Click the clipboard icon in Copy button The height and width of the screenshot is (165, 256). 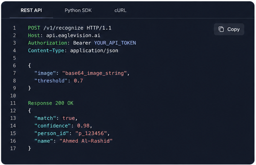pos(221,29)
